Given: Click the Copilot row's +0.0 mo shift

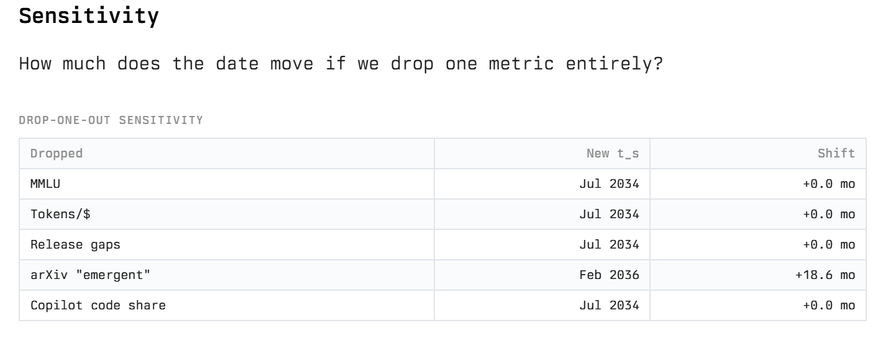Looking at the screenshot, I should [830, 306].
